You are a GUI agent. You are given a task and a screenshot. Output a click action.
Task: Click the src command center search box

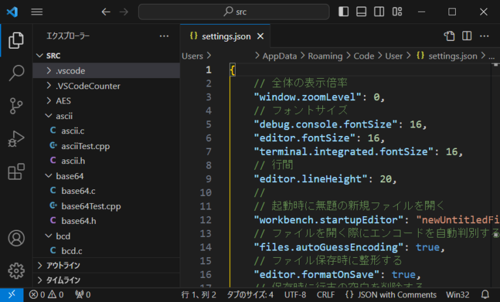235,12
